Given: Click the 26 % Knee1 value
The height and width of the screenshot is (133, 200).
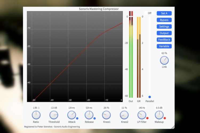Looking at the screenshot, I should point(106,108).
